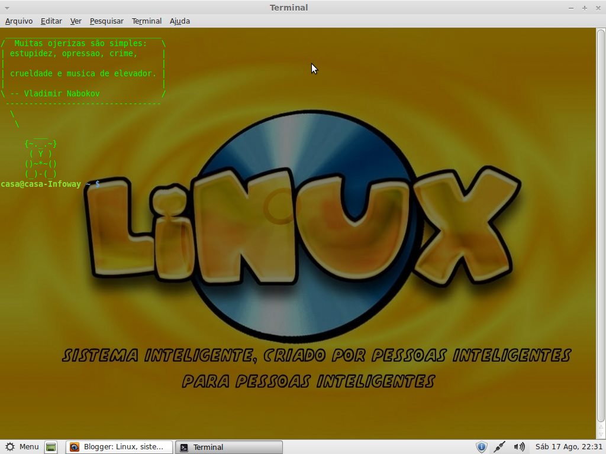Open the Menu button in taskbar
The height and width of the screenshot is (454, 606).
pos(22,447)
